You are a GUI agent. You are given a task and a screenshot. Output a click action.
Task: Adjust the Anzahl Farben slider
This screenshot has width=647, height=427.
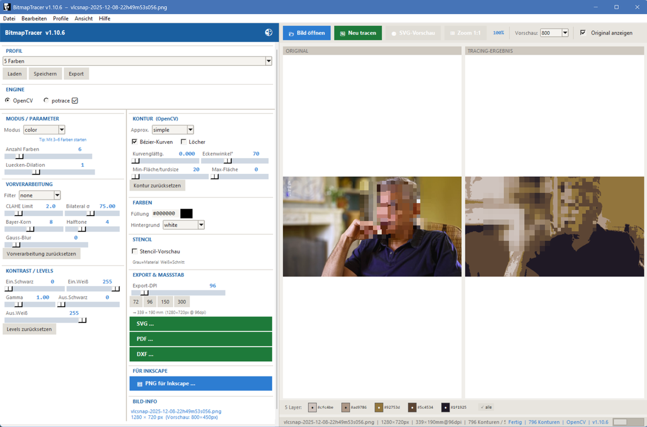[x=48, y=157]
